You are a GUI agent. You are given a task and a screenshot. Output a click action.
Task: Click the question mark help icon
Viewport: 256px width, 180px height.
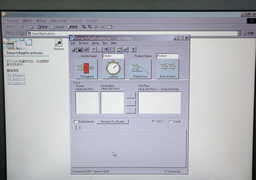(x=133, y=49)
